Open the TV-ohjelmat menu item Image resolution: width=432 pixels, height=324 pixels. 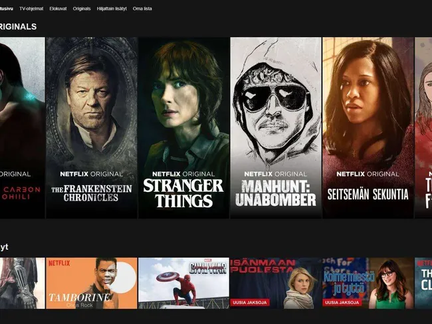coord(31,9)
